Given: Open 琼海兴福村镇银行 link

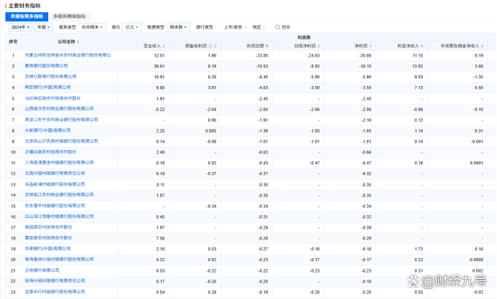Looking at the screenshot, I should (55, 281).
